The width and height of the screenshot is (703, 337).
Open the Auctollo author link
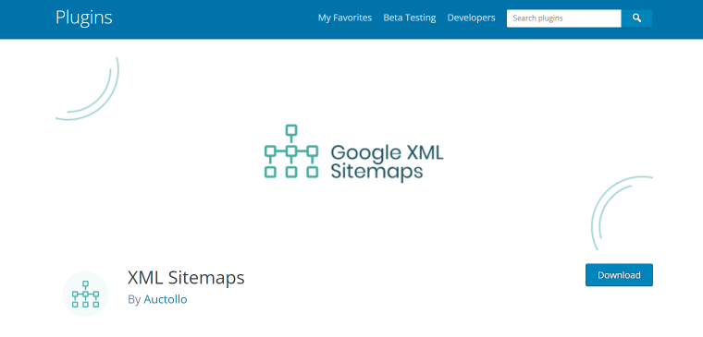point(166,299)
